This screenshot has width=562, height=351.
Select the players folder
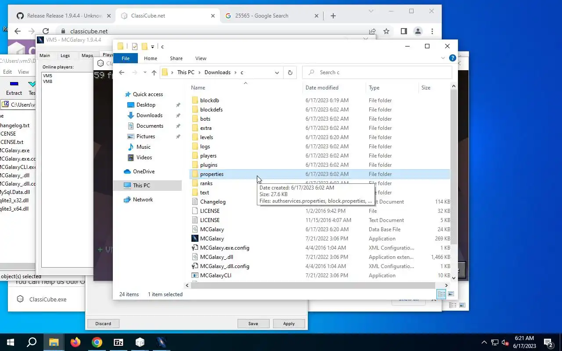[x=208, y=156]
